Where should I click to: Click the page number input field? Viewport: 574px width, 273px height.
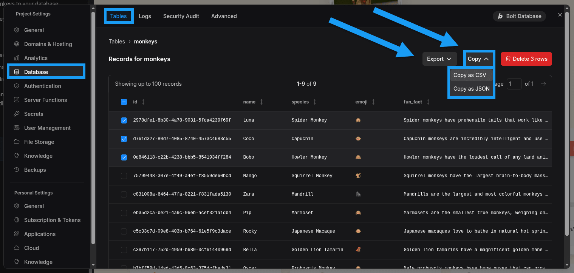[x=514, y=83]
